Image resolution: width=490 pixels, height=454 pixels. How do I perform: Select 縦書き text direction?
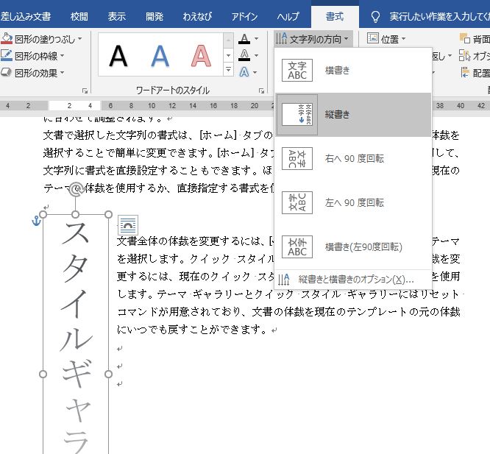353,114
